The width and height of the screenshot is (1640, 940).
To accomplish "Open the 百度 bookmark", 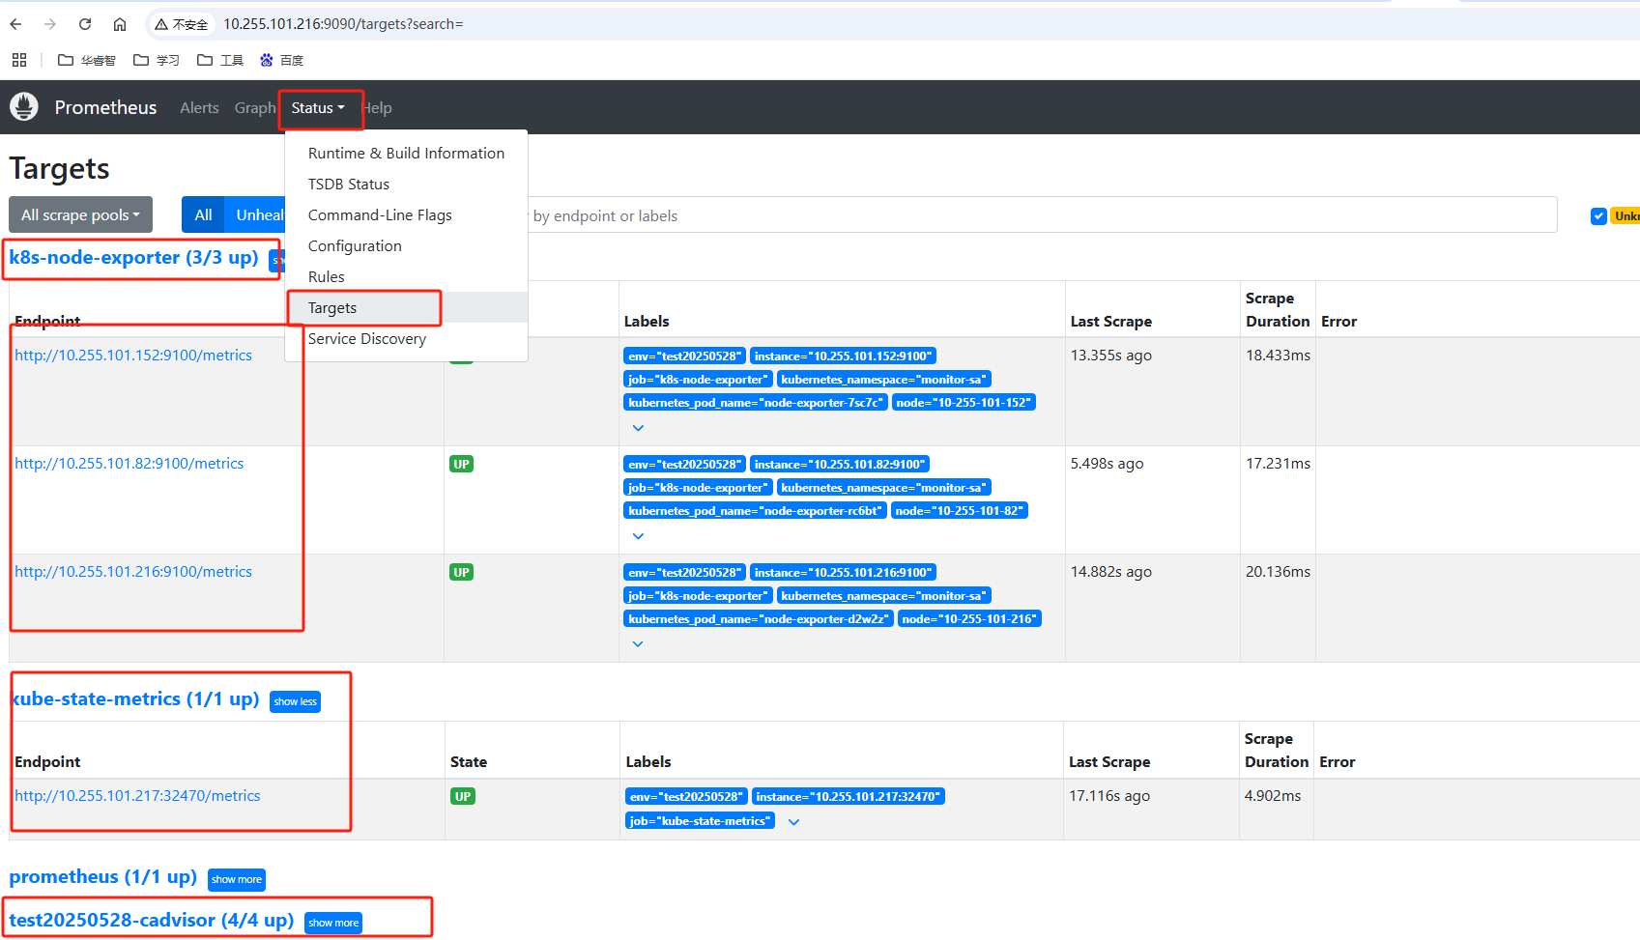I will coord(281,60).
